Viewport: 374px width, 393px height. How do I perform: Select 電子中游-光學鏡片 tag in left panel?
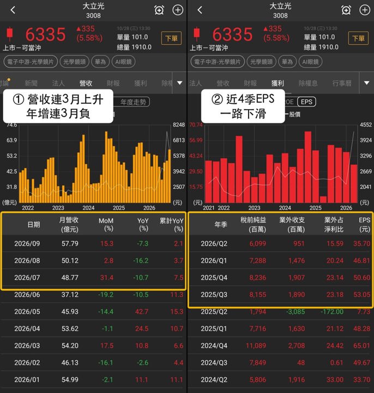(31, 62)
